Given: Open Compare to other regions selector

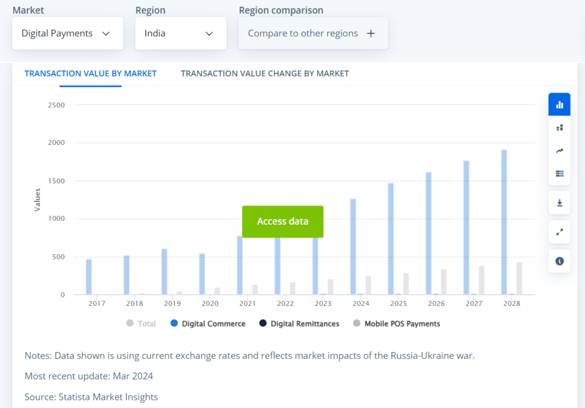Looking at the screenshot, I should (313, 33).
